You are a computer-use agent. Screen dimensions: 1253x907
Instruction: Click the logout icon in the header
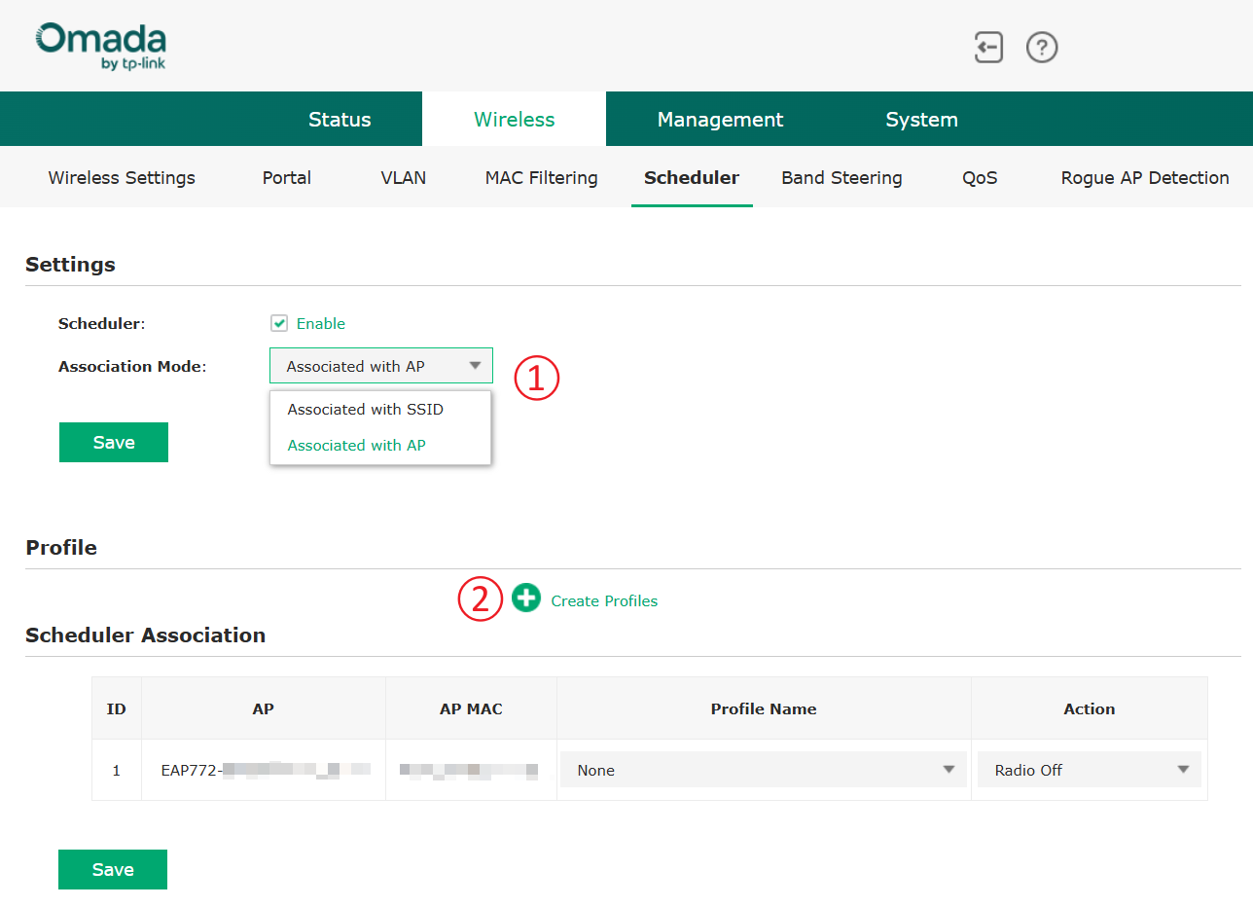tap(988, 47)
